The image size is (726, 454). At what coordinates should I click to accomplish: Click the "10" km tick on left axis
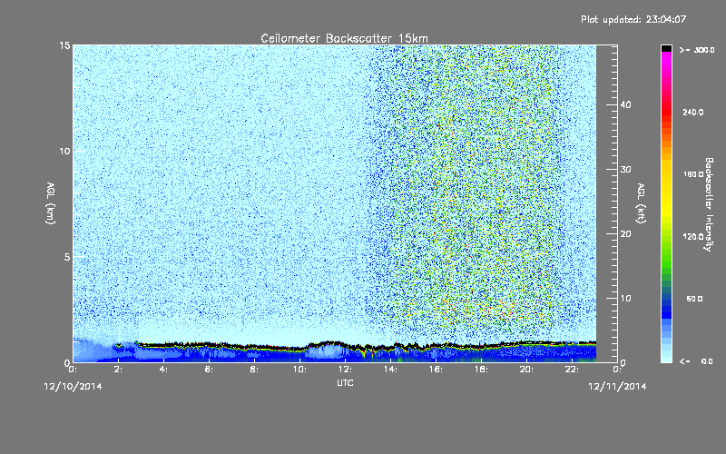tap(64, 151)
